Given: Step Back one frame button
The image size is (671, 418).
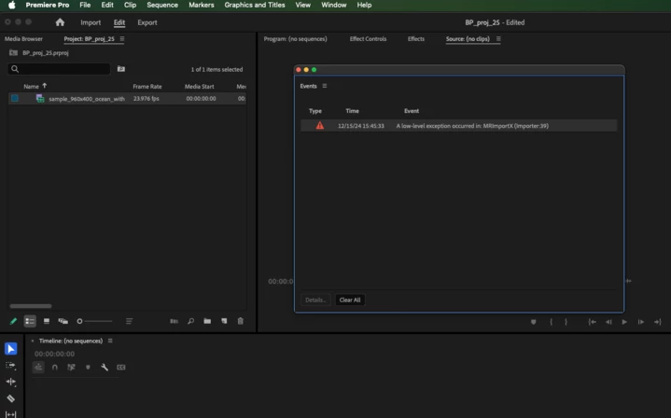Looking at the screenshot, I should (608, 322).
